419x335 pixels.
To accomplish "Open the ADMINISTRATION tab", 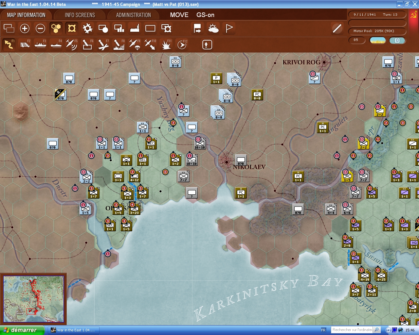I will pos(134,15).
